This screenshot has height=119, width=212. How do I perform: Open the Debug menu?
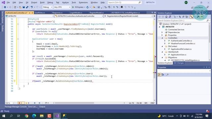(x=50, y=2)
